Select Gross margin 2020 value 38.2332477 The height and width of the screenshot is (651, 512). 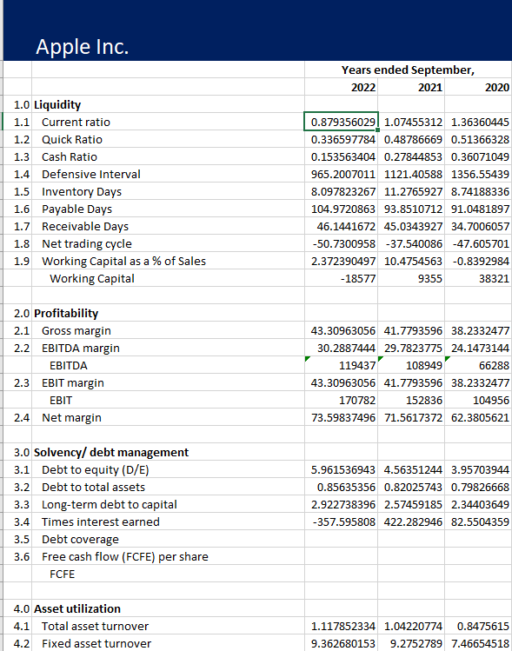point(480,331)
